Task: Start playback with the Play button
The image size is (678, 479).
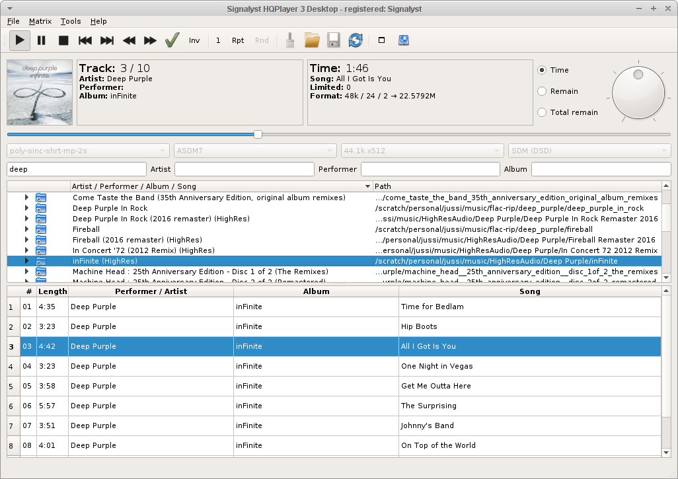Action: point(20,41)
